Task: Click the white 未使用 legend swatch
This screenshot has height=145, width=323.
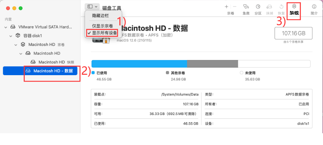Action: pyautogui.click(x=241, y=72)
